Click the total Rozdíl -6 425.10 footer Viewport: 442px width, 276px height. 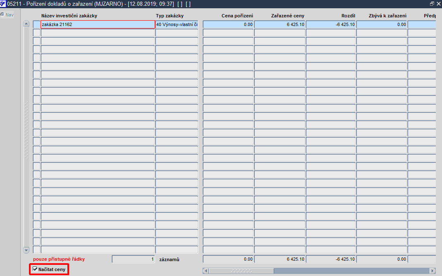tap(331, 259)
